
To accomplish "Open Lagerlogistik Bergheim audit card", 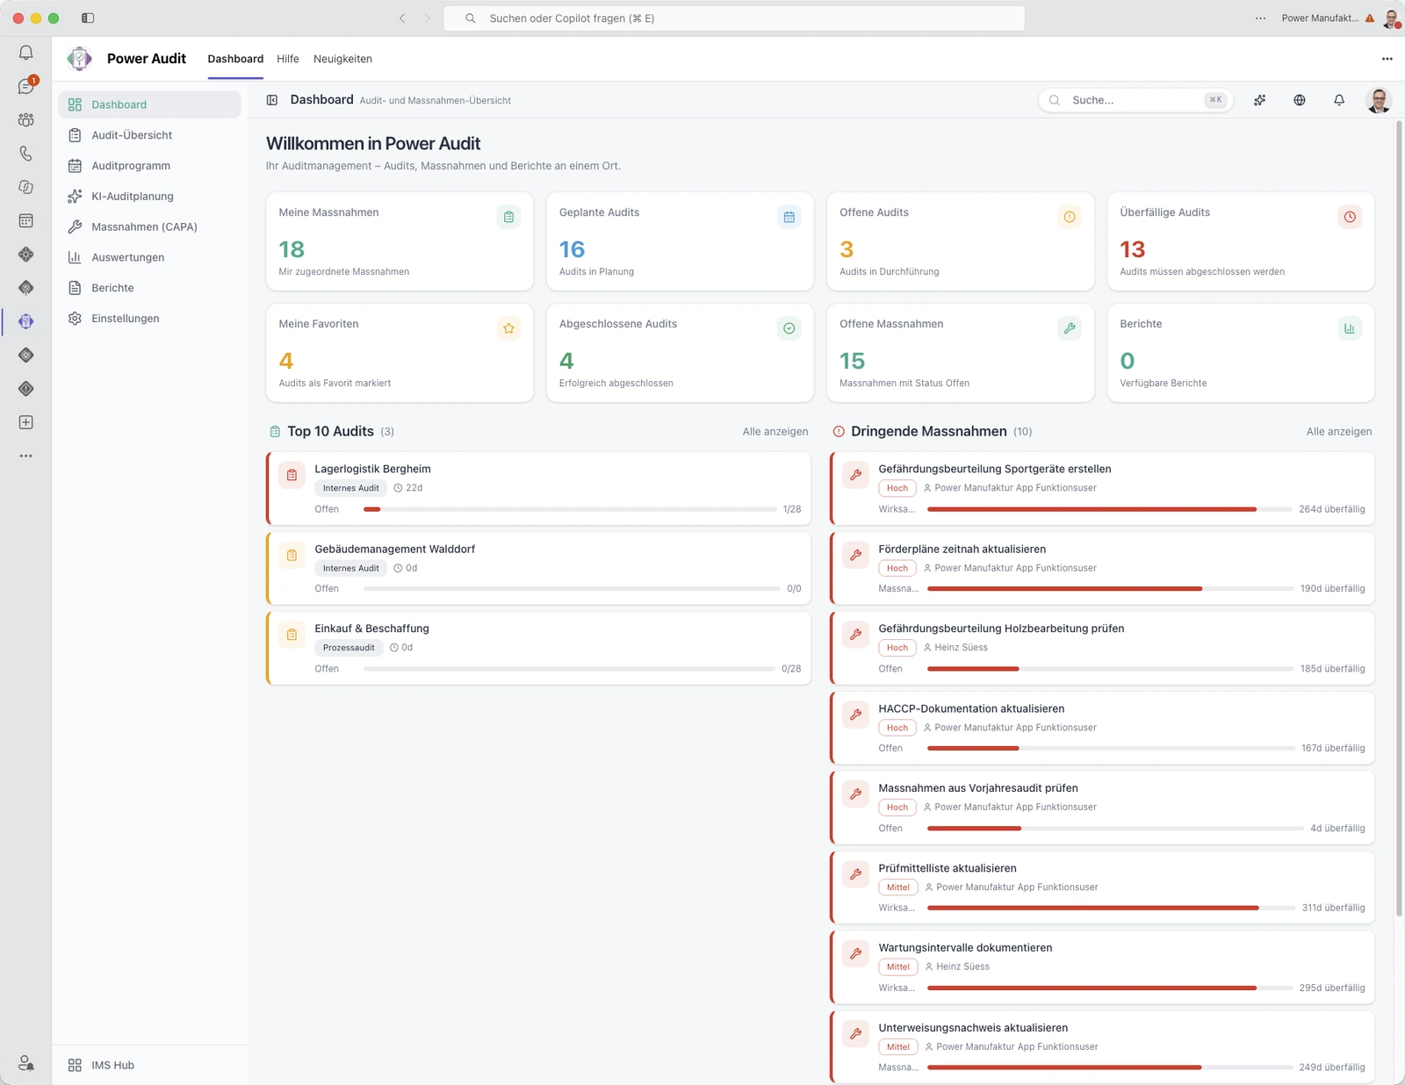I will 538,489.
